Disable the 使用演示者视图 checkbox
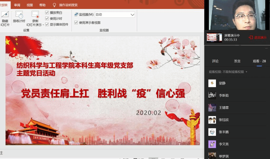The image size is (270, 159). 76,23
